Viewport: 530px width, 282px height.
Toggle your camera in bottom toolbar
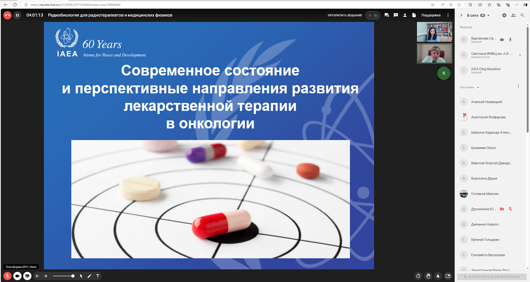click(x=17, y=276)
